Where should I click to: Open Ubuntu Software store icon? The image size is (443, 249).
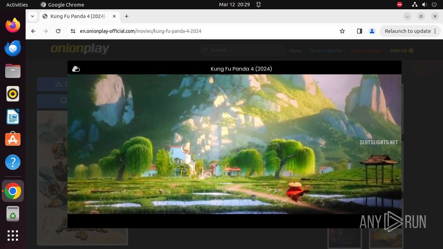coord(13,139)
